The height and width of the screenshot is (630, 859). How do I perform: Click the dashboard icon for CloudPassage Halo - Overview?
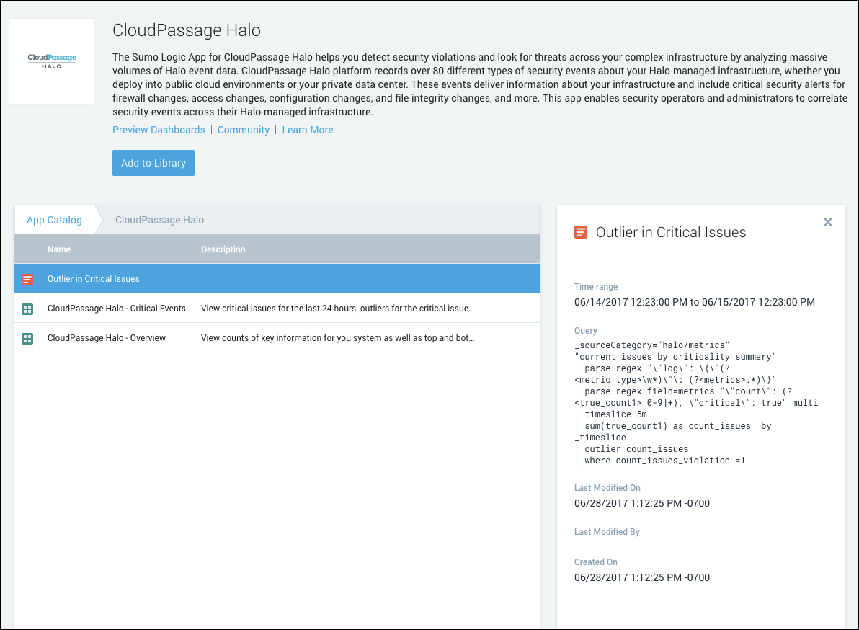tap(27, 338)
